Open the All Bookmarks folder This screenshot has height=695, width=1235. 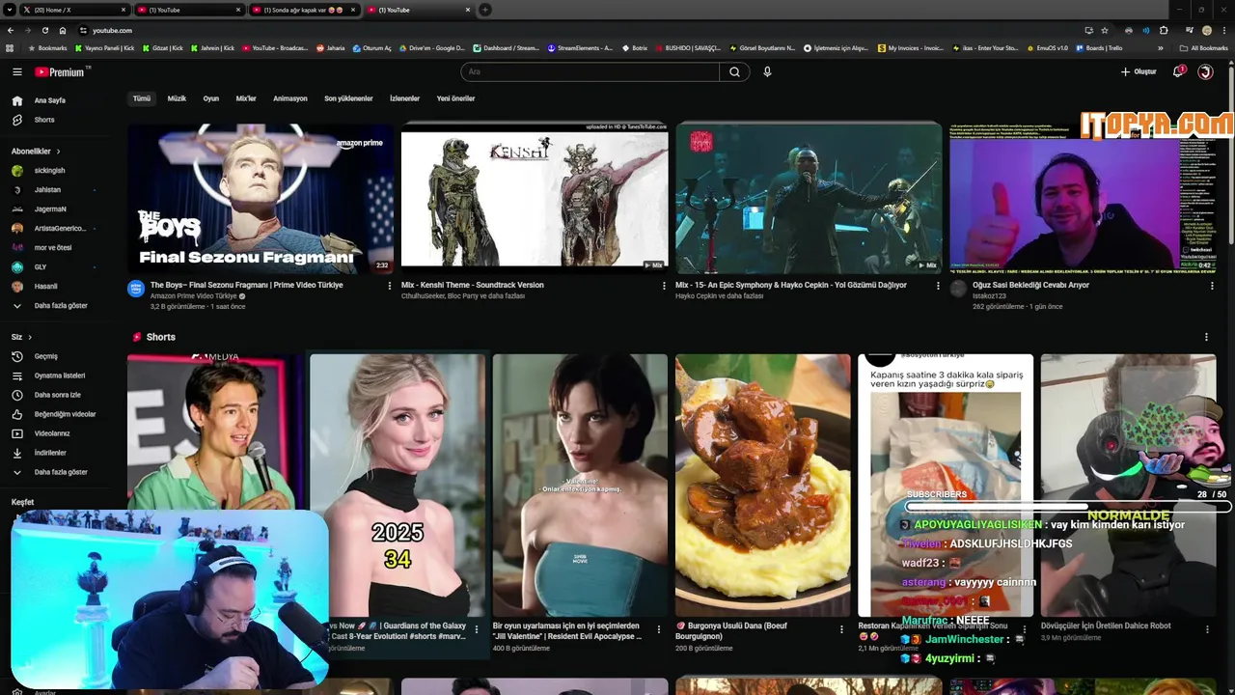[x=1203, y=47]
